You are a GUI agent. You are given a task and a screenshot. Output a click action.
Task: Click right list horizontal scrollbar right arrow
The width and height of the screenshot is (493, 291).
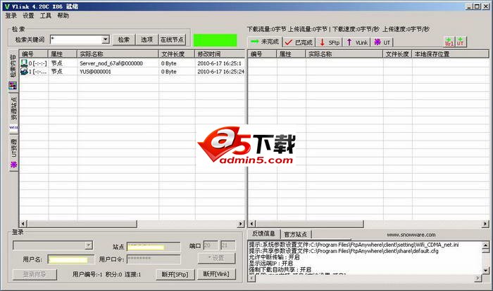point(485,224)
